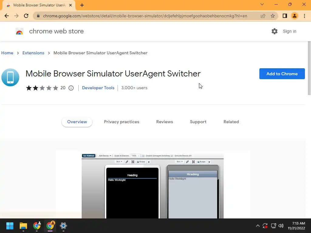This screenshot has height=233, width=311.
Task: Click the browser forward arrow
Action: pyautogui.click(x=16, y=16)
